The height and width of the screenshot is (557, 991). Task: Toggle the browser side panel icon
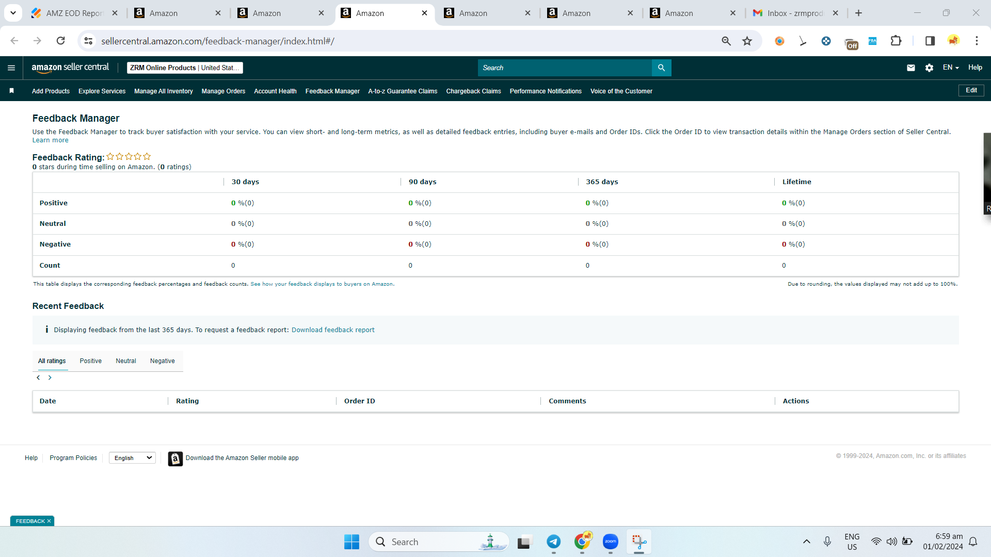(x=930, y=41)
